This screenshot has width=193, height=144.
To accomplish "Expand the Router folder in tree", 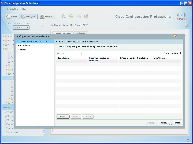I will (4, 41).
